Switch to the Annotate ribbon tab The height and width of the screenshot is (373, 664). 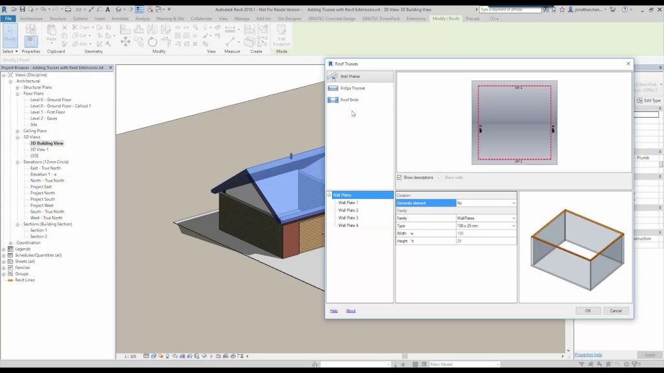click(x=120, y=19)
